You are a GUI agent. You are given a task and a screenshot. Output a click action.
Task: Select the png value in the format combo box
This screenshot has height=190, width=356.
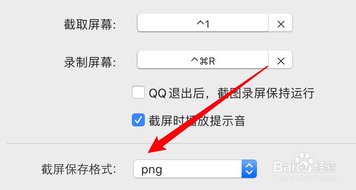coord(152,170)
